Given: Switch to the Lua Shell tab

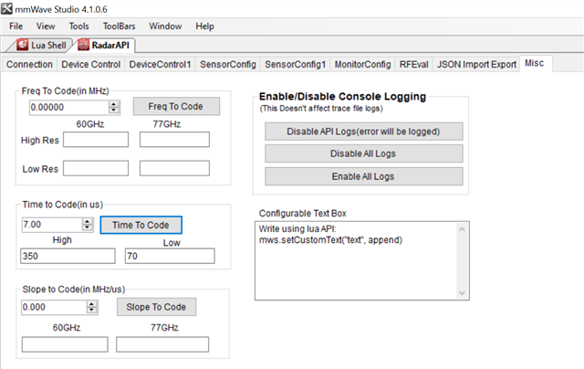Looking at the screenshot, I should click(41, 45).
